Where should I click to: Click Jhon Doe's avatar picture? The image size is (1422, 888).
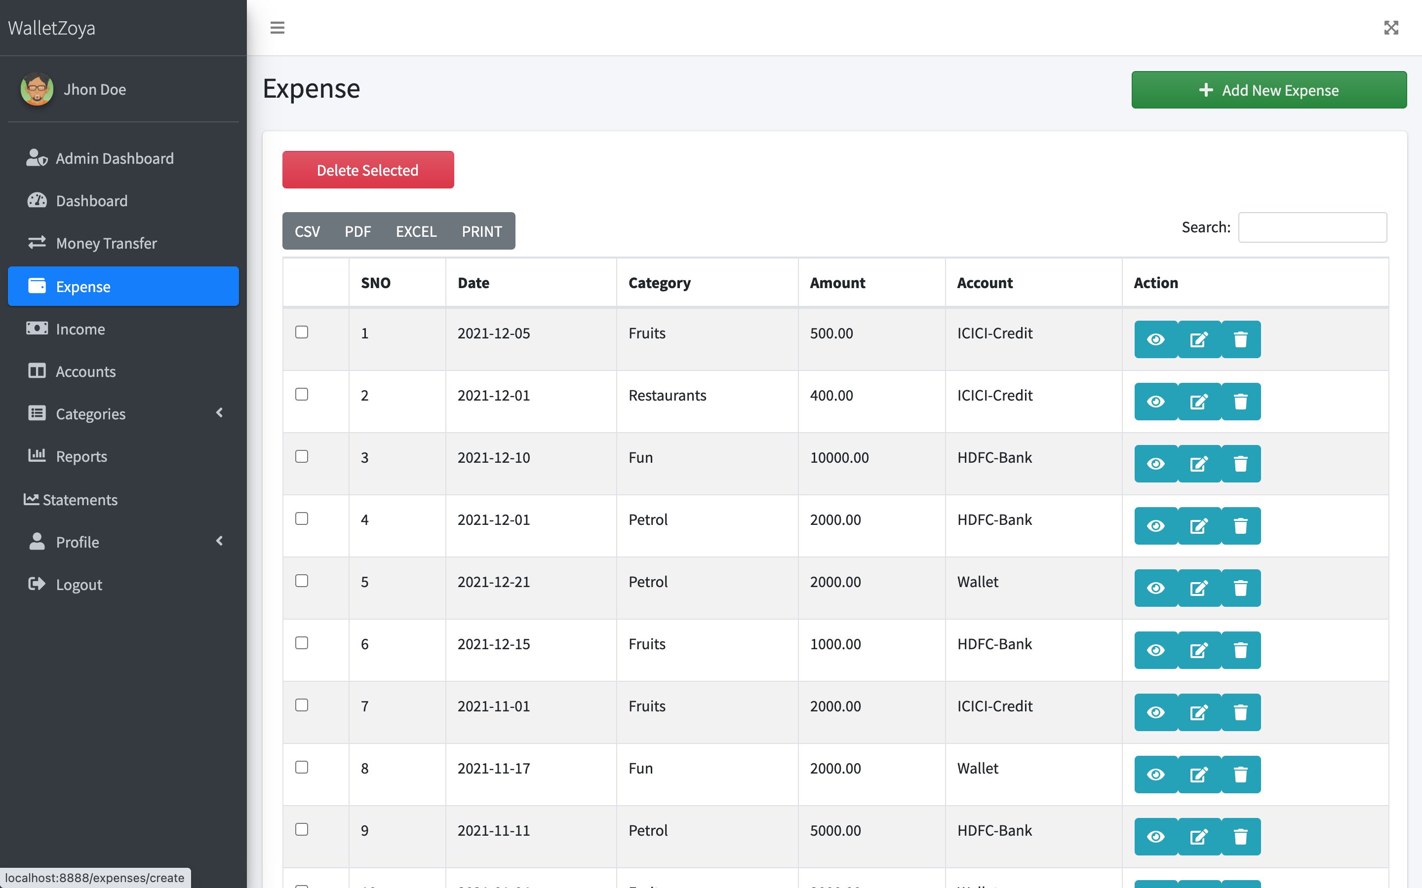pos(37,89)
